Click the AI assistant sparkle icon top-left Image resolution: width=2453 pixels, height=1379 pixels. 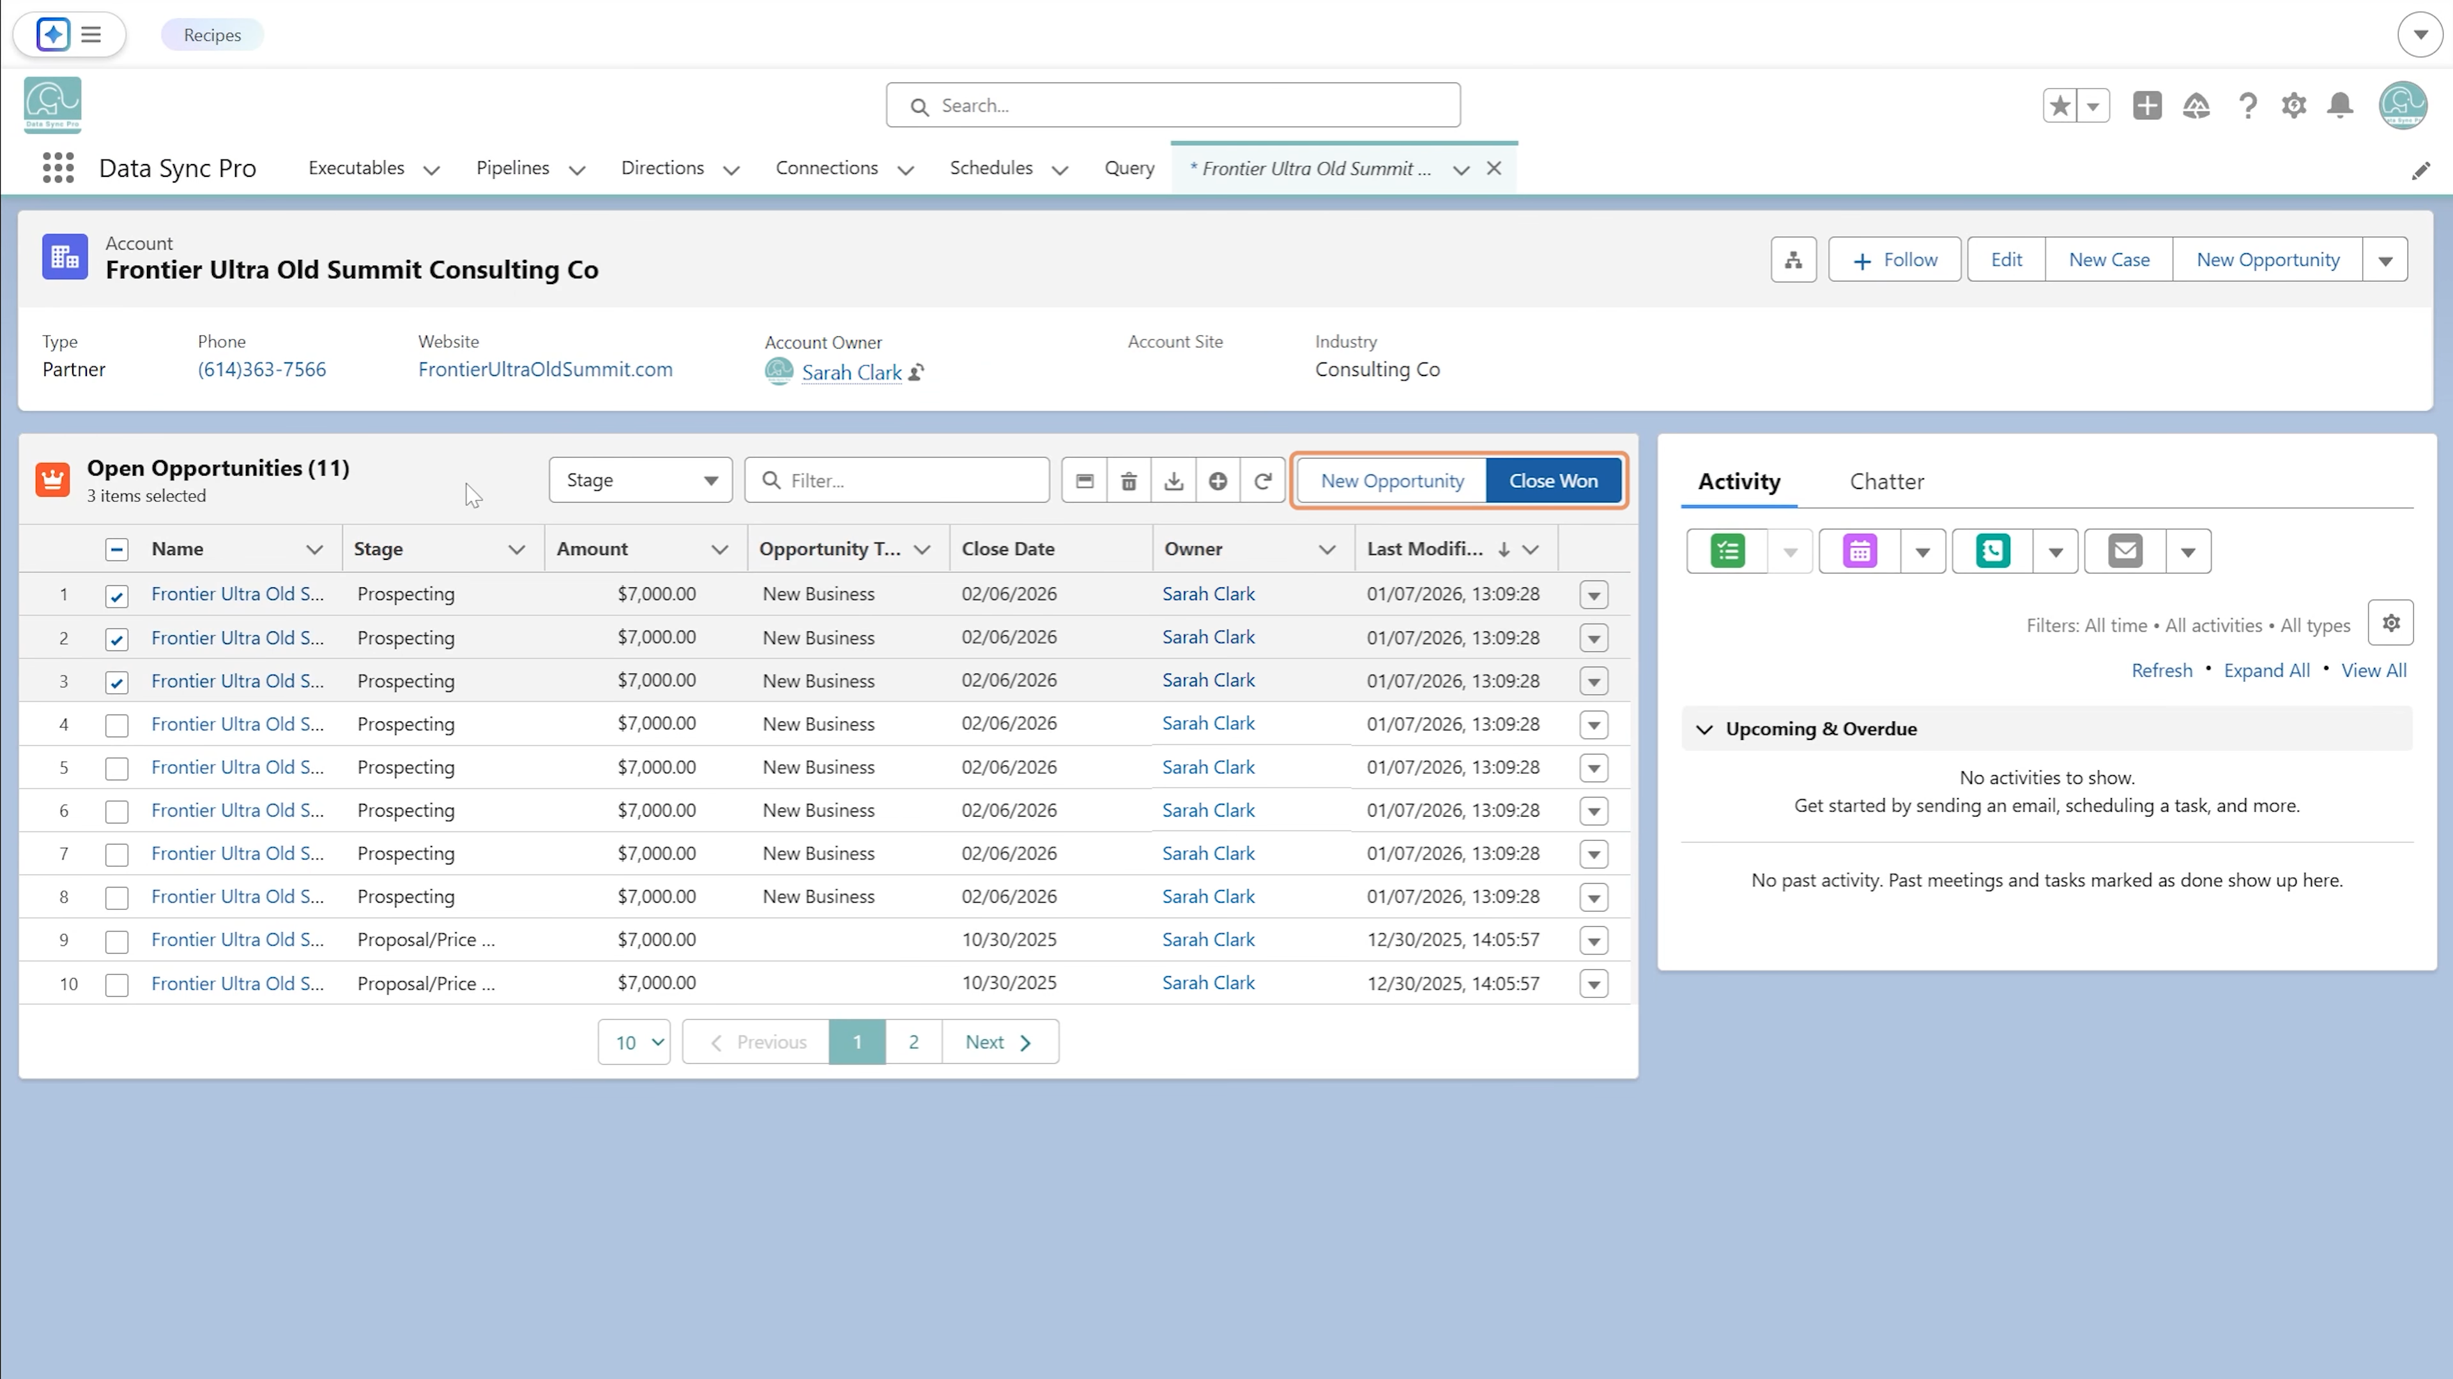tap(53, 34)
